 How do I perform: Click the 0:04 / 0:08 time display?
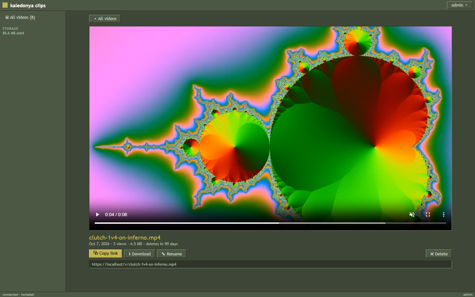pos(116,214)
